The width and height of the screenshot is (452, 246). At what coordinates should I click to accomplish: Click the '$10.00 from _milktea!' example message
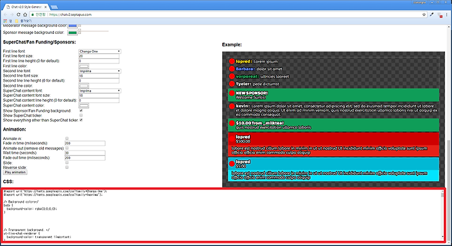(333, 125)
